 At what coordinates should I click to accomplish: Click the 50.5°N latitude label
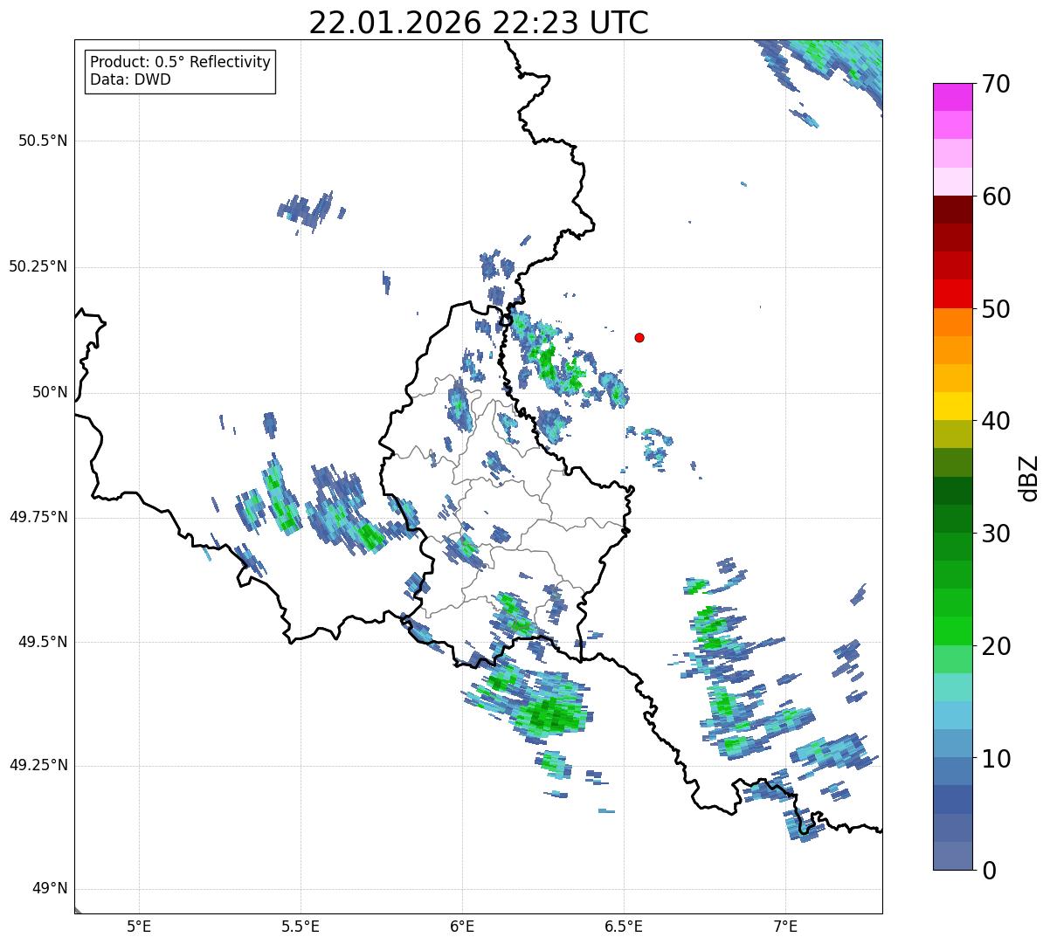[43, 141]
